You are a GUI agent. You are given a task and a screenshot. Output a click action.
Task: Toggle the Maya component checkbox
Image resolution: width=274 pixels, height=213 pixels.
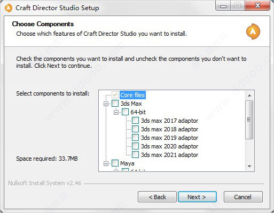coord(115,163)
